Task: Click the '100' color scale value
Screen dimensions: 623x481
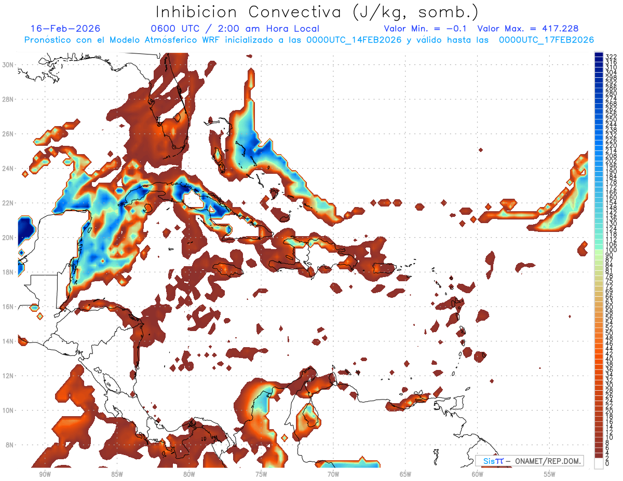Action: [x=611, y=251]
